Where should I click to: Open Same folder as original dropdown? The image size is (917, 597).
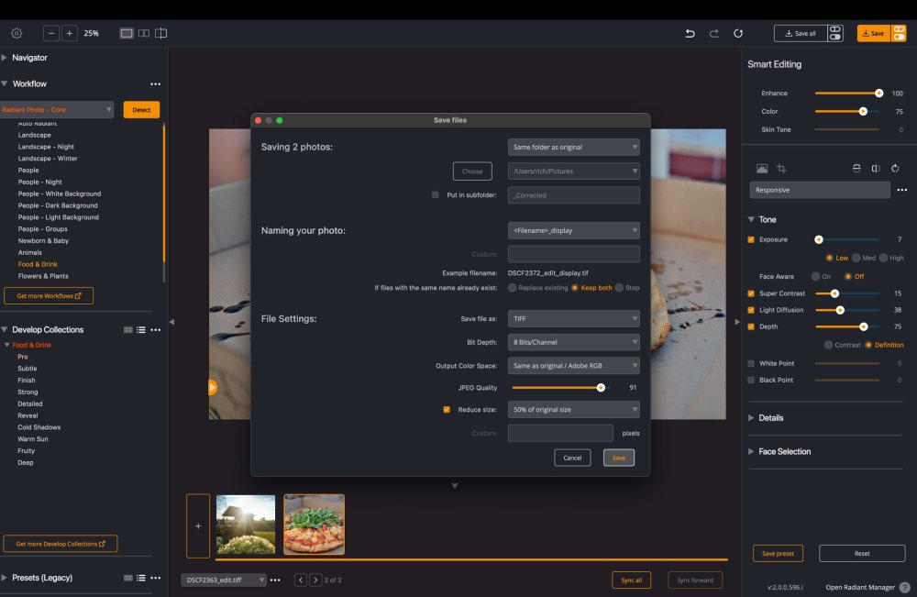[574, 148]
